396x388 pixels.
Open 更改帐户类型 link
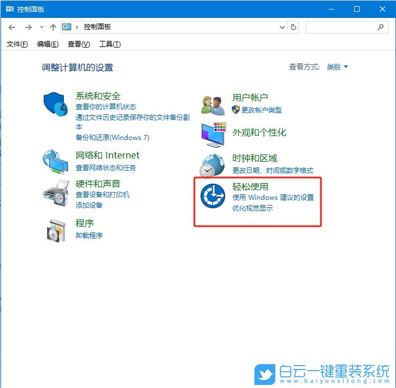[262, 110]
